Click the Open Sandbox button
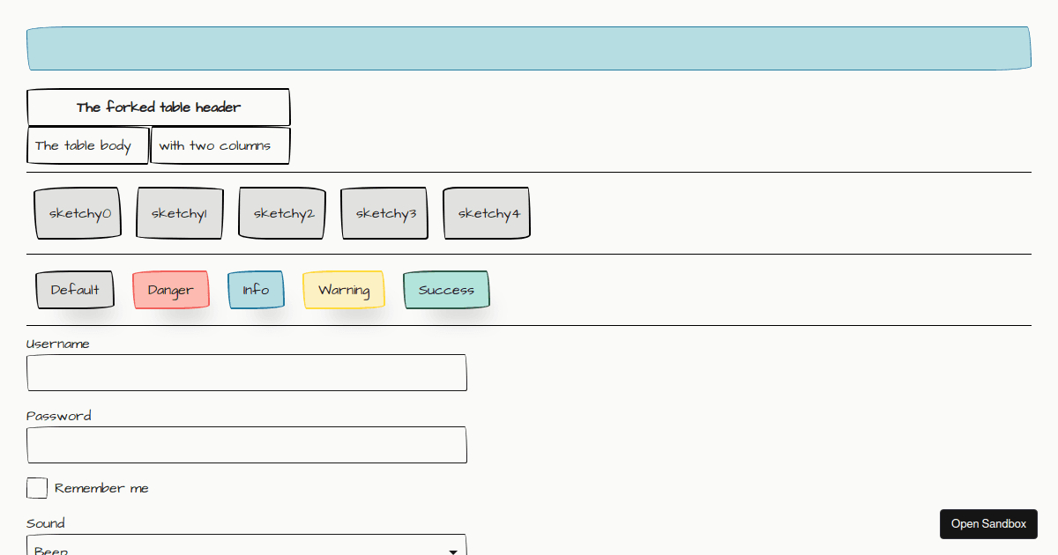 coord(988,523)
